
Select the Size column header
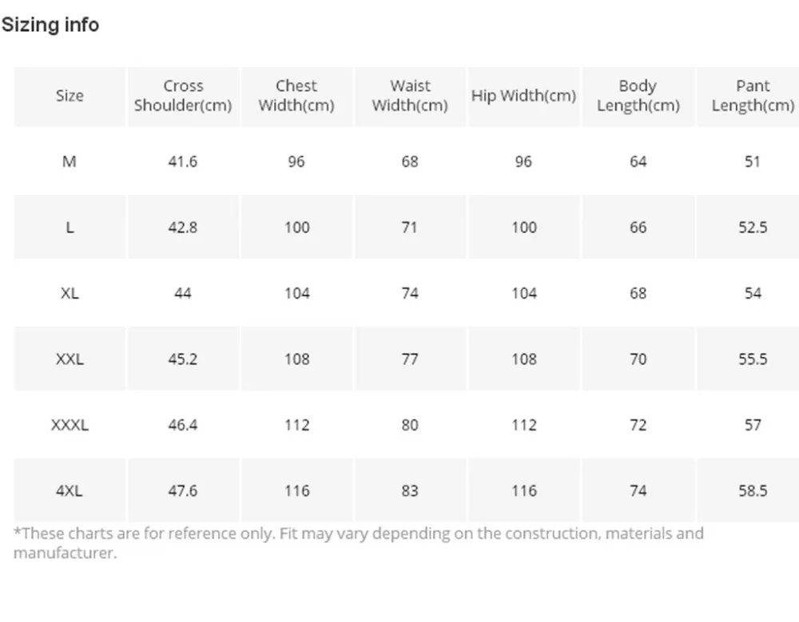click(70, 96)
